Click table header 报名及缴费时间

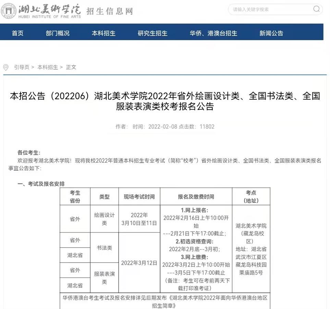[x=196, y=197]
